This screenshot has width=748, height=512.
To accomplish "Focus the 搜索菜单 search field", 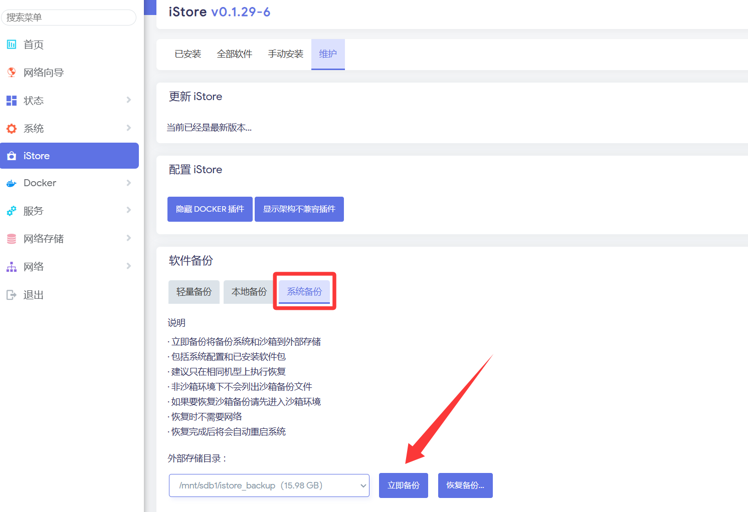I will pyautogui.click(x=69, y=18).
